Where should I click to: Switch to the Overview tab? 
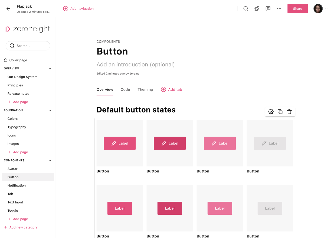[105, 89]
